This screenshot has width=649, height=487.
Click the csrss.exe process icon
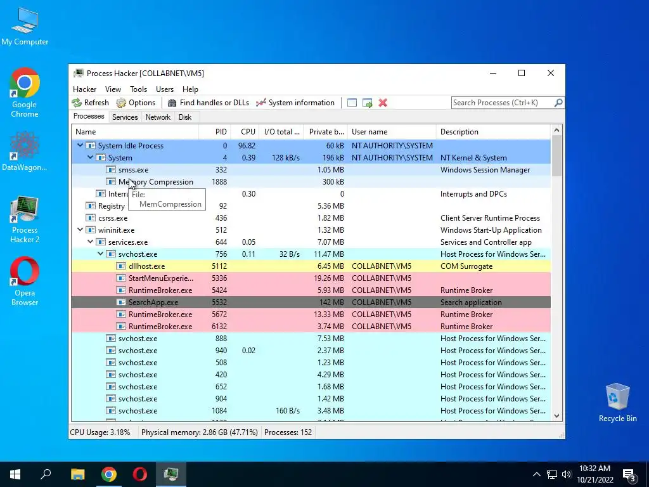[90, 218]
